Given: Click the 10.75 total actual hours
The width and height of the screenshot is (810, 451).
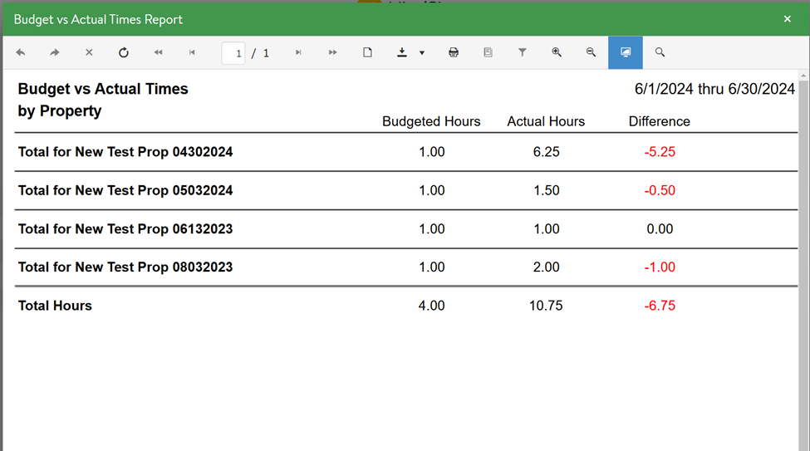Looking at the screenshot, I should 546,306.
